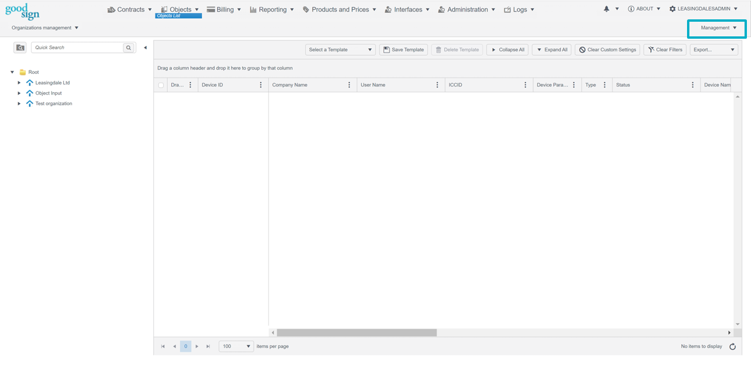Collapse the left tree panel arrow
Image resolution: width=751 pixels, height=372 pixels.
pos(145,48)
